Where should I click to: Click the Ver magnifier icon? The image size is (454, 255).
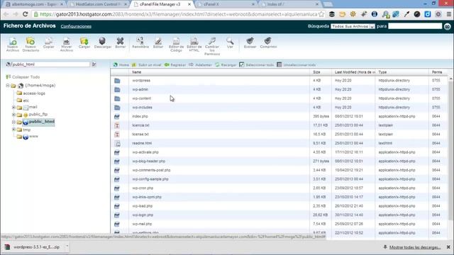(230, 42)
